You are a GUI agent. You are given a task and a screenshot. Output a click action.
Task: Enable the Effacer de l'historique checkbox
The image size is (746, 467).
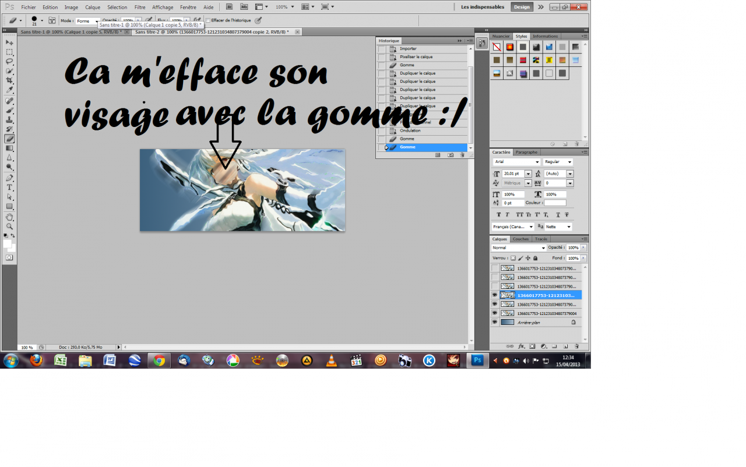click(208, 20)
